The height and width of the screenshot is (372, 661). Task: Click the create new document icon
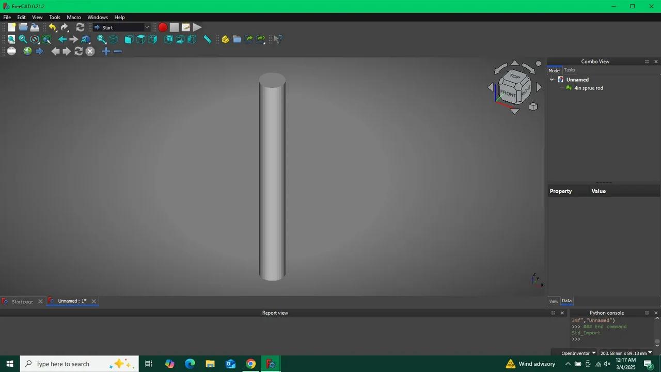click(x=11, y=27)
